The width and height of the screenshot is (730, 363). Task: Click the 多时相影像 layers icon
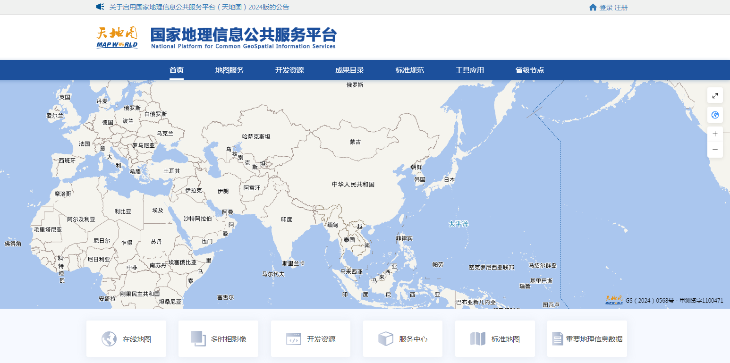click(198, 338)
